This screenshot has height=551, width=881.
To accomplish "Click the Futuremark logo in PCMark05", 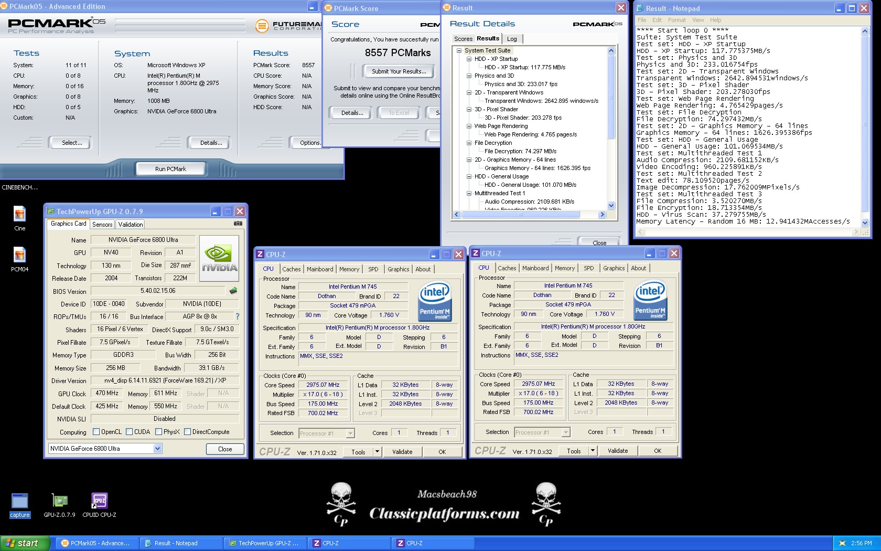I will tap(289, 25).
